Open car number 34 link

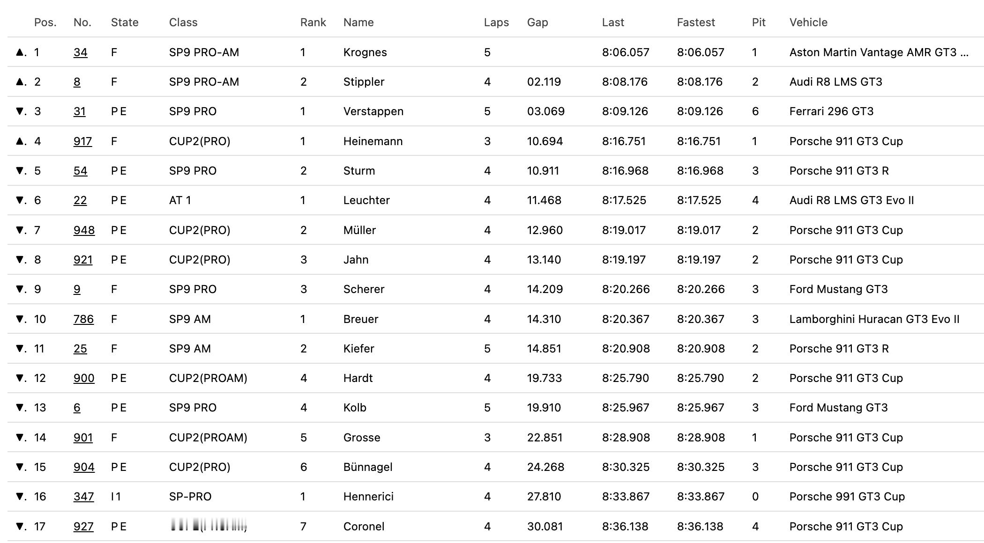click(80, 52)
